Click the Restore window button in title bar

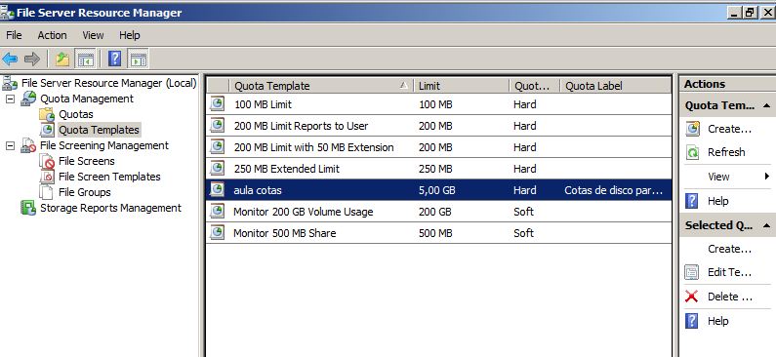(x=751, y=13)
